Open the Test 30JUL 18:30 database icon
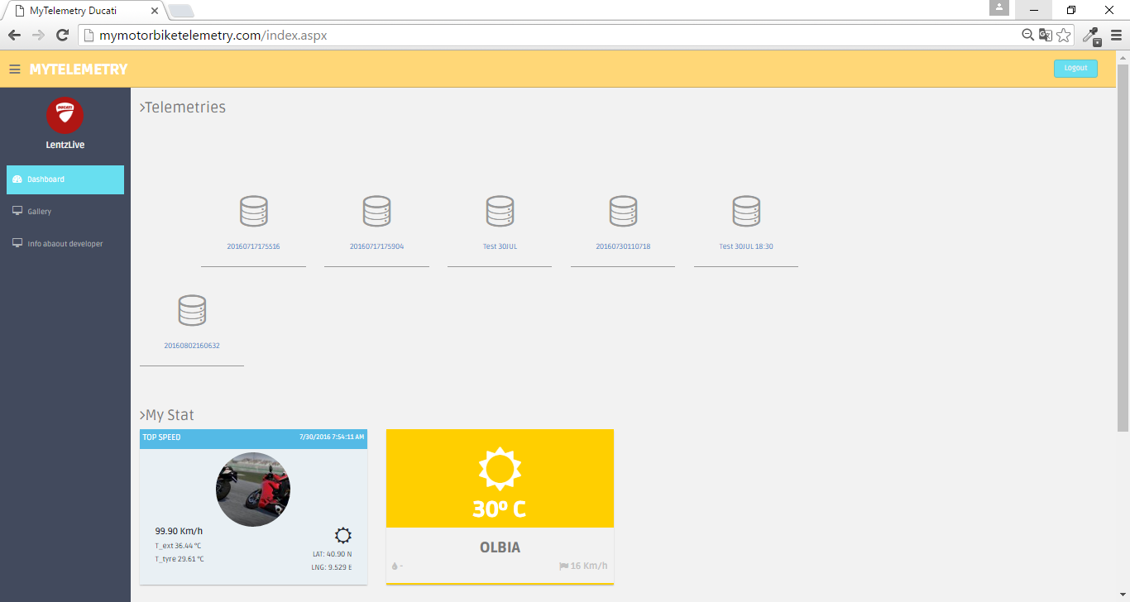 (x=746, y=212)
